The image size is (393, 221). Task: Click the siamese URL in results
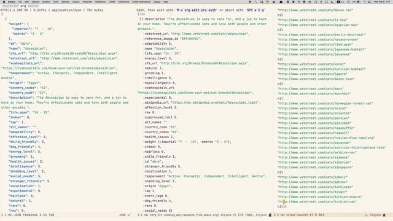313,158
